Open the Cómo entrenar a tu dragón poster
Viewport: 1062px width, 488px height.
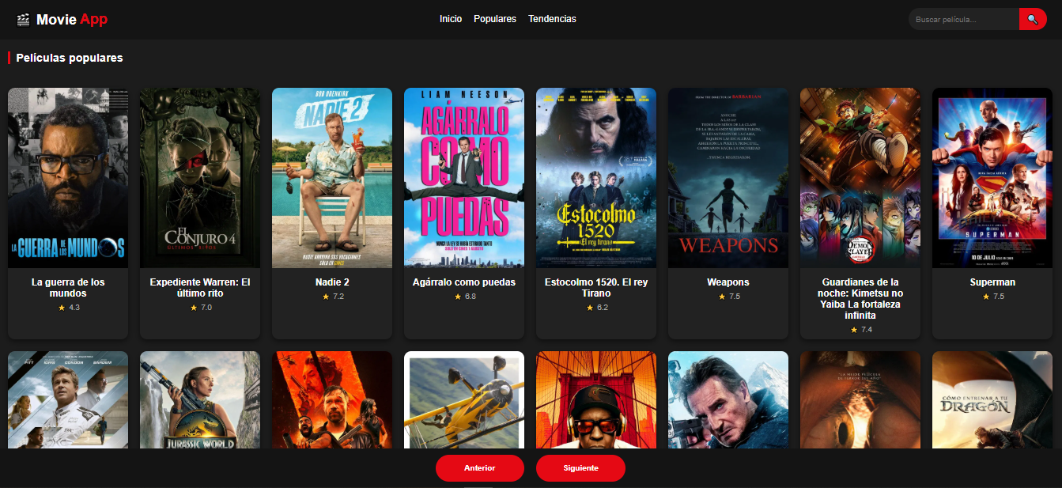[992, 400]
